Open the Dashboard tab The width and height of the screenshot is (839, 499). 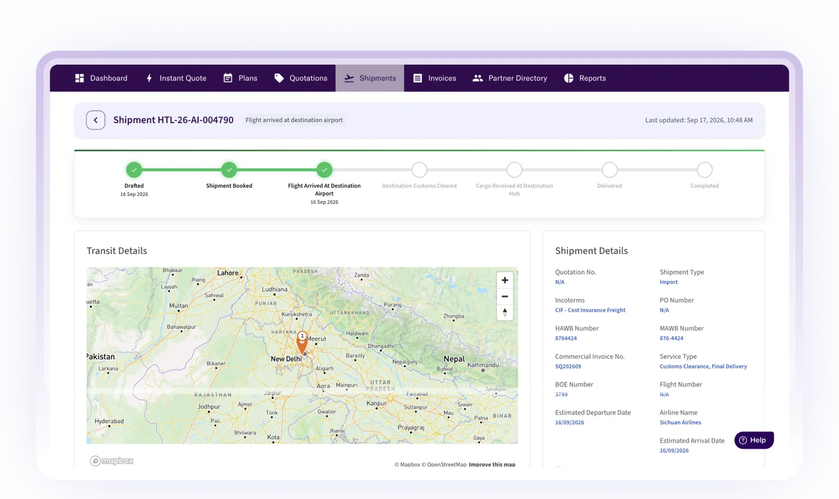tap(101, 78)
